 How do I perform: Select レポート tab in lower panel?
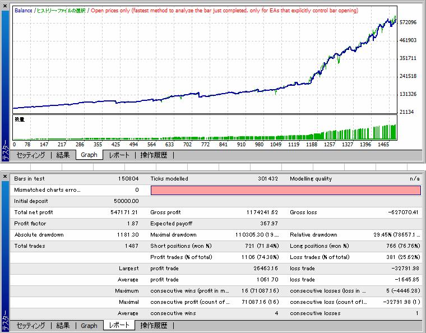(x=119, y=325)
